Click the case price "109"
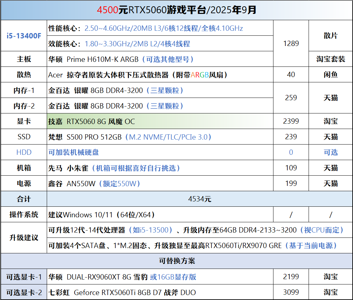The image size is (353, 300). click(x=291, y=168)
